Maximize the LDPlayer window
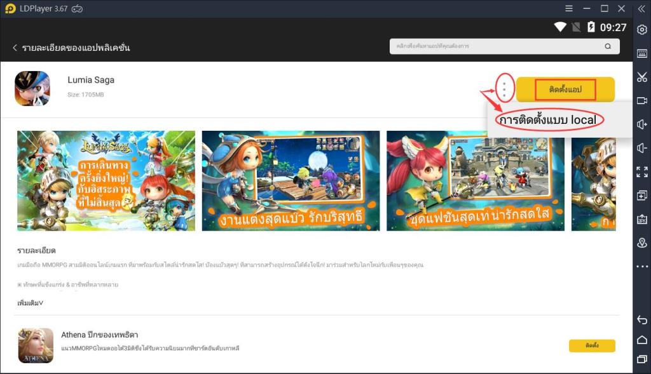 pyautogui.click(x=605, y=8)
